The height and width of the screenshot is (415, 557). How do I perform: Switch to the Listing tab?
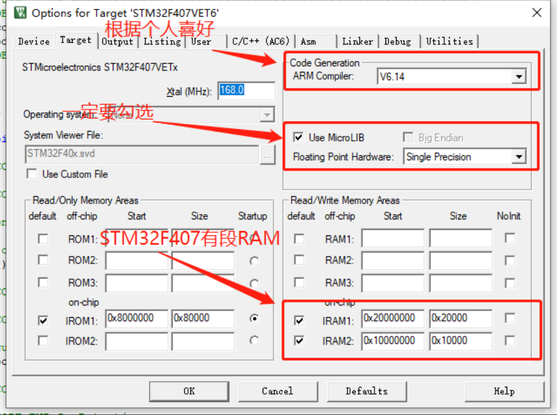(x=162, y=41)
